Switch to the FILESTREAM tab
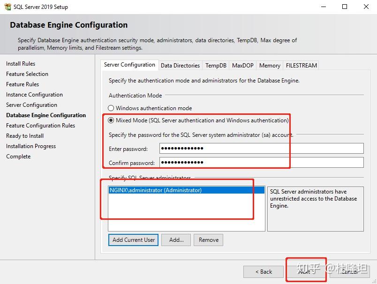 301,65
